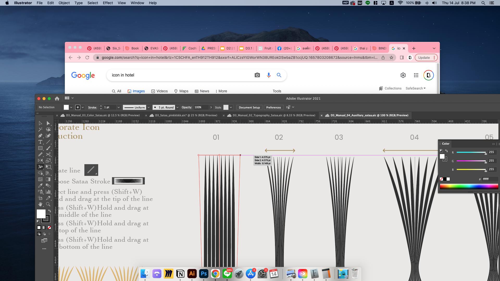Reset to default fill and stroke
Image resolution: width=500 pixels, height=281 pixels.
pyautogui.click(x=38, y=221)
